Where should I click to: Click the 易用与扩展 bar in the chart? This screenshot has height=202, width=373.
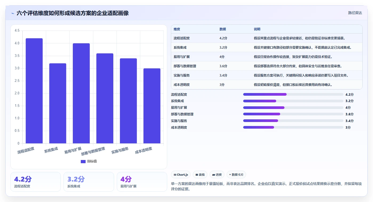tap(81, 93)
